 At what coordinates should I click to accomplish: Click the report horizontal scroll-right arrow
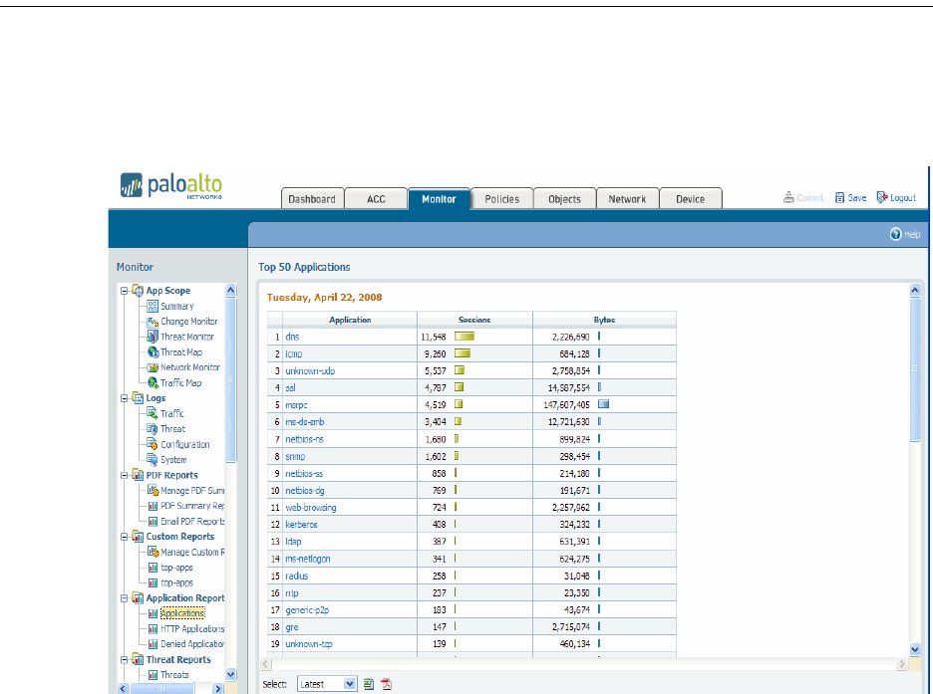tap(902, 664)
